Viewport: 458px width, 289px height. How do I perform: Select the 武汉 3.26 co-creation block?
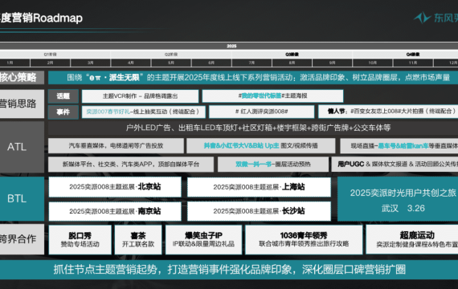[x=398, y=199]
